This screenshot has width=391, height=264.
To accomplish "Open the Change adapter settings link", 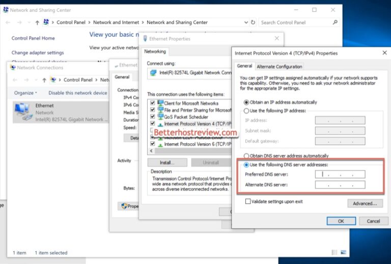I will (x=38, y=52).
